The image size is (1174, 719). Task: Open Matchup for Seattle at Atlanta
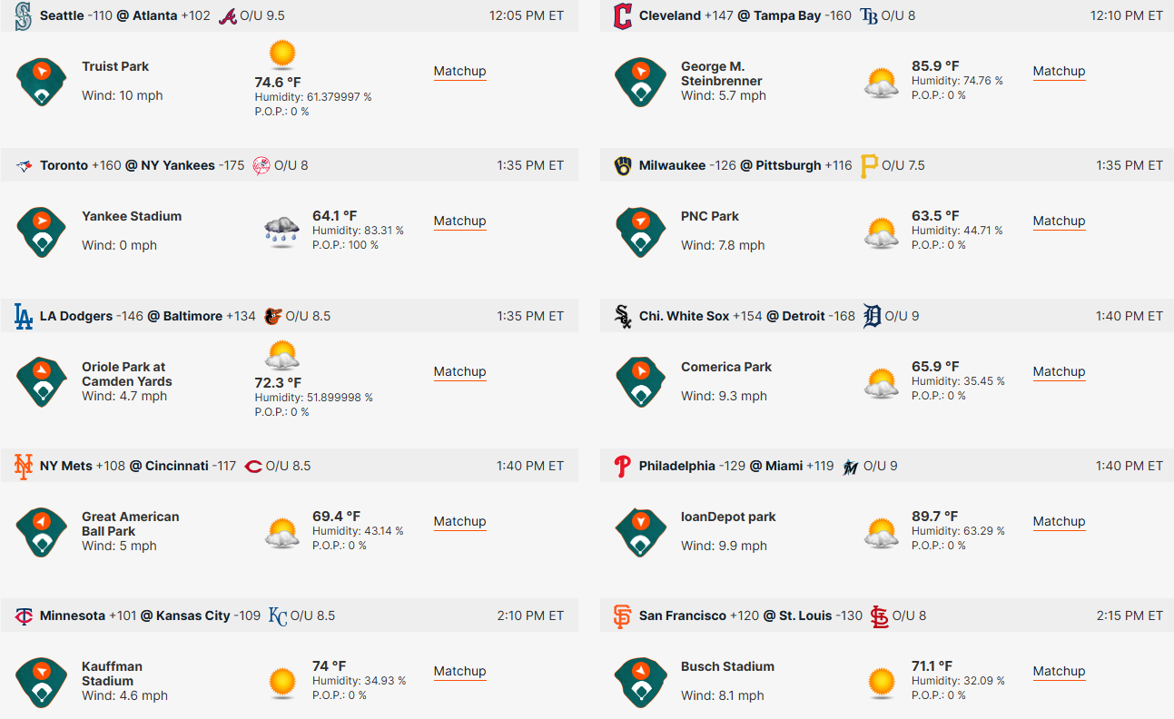(x=459, y=72)
